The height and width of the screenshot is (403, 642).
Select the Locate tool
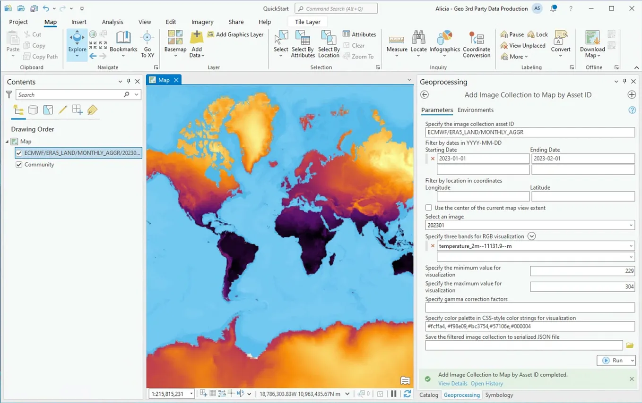418,45
